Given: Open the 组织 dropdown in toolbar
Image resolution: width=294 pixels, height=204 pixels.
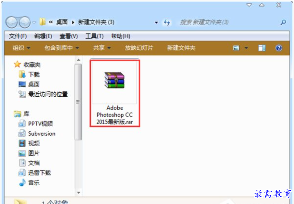Looking at the screenshot, I should click(x=21, y=48).
